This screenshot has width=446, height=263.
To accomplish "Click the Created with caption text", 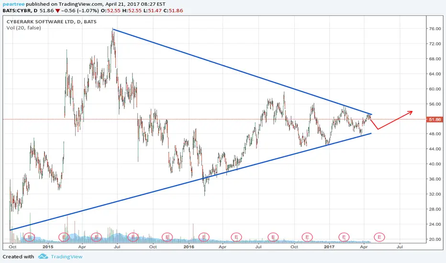I will [18, 256].
